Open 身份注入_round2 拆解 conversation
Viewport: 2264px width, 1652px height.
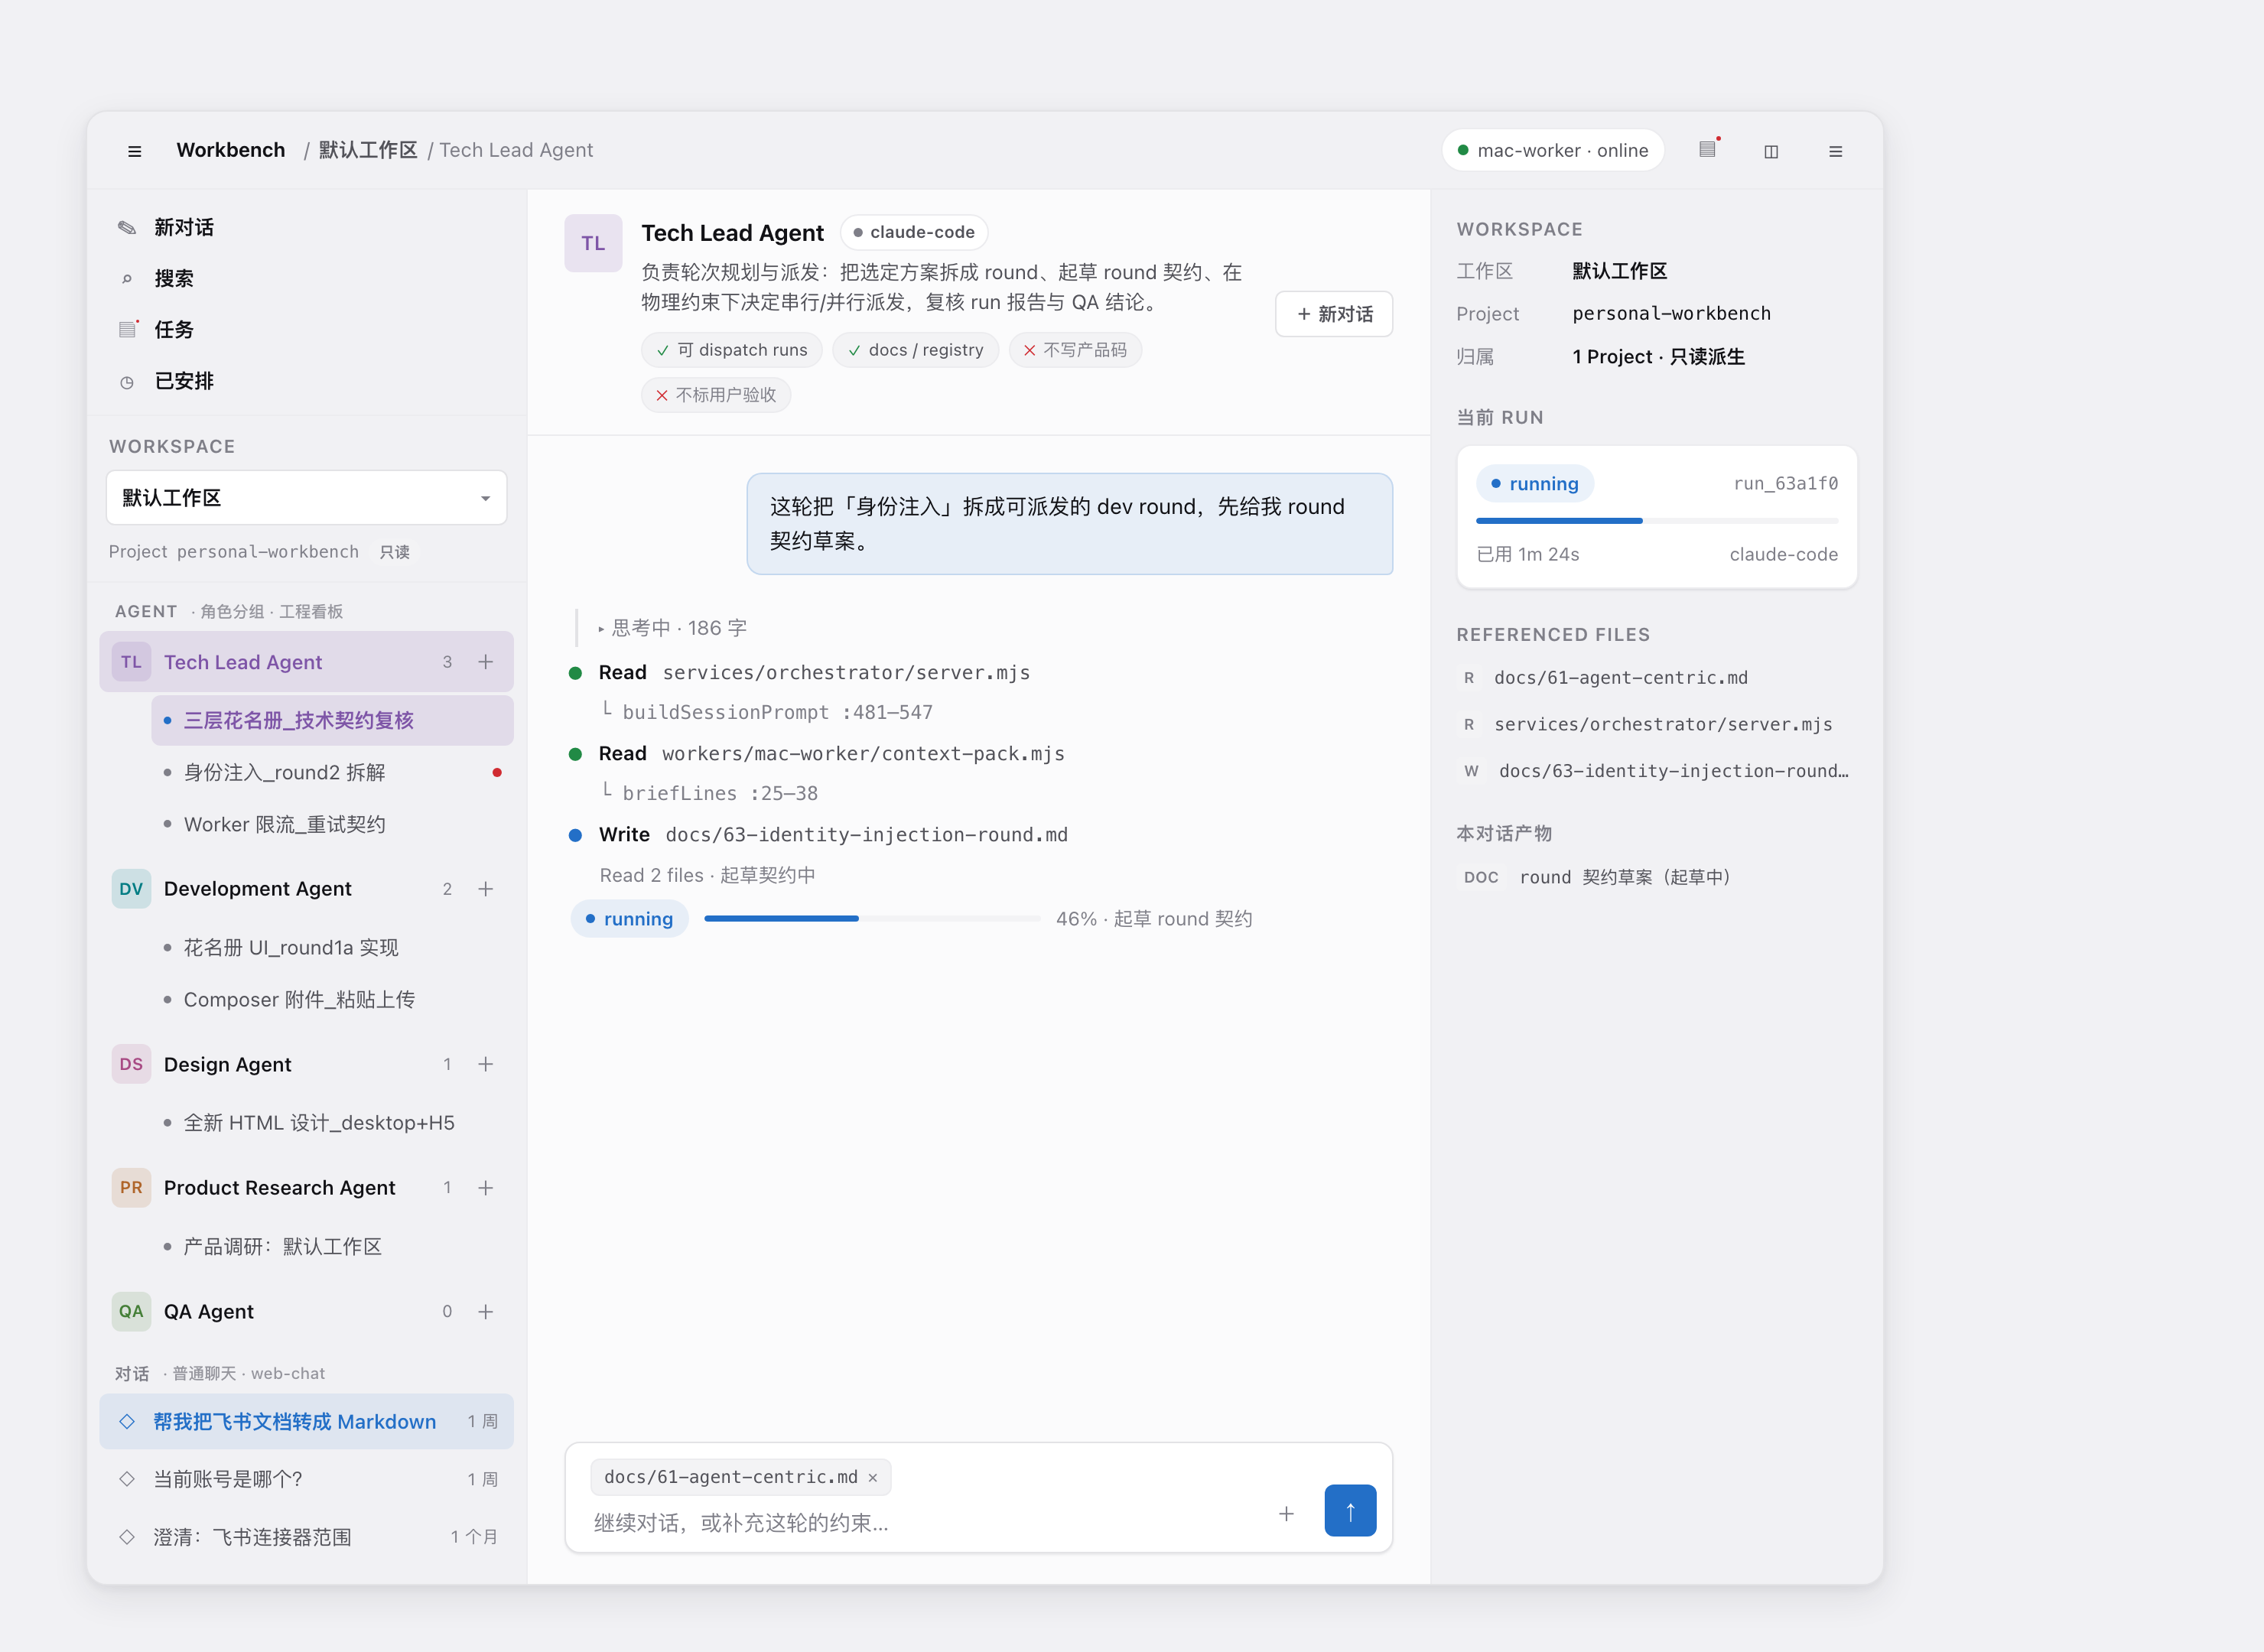click(x=332, y=772)
